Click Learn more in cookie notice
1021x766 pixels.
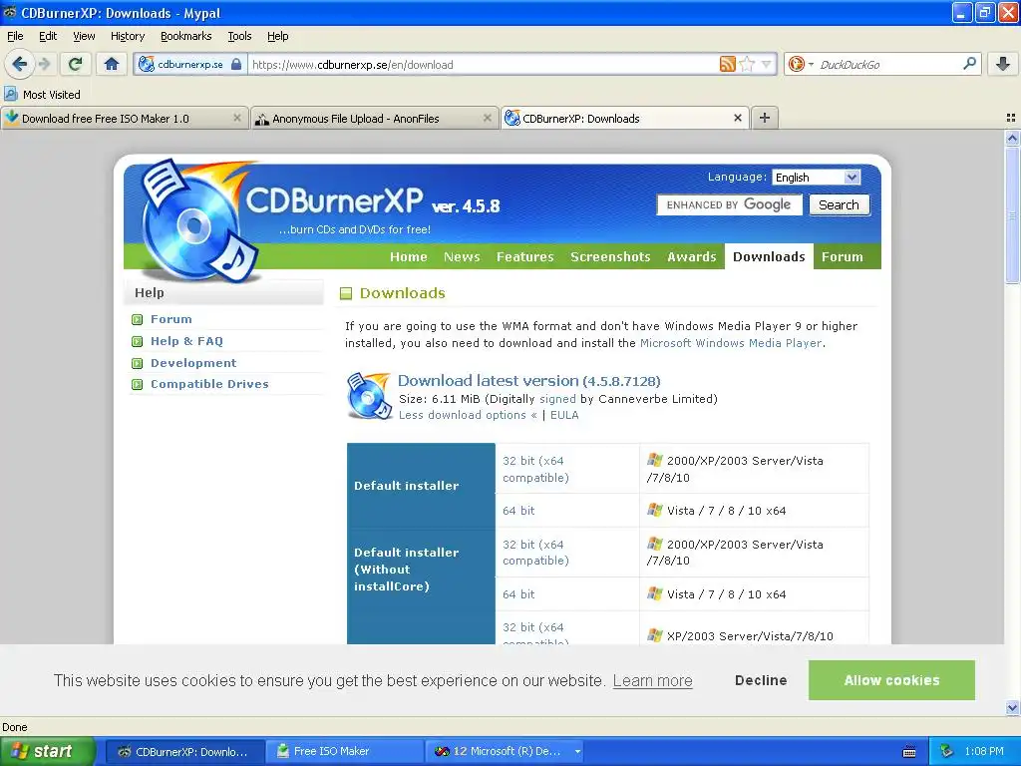pyautogui.click(x=652, y=680)
